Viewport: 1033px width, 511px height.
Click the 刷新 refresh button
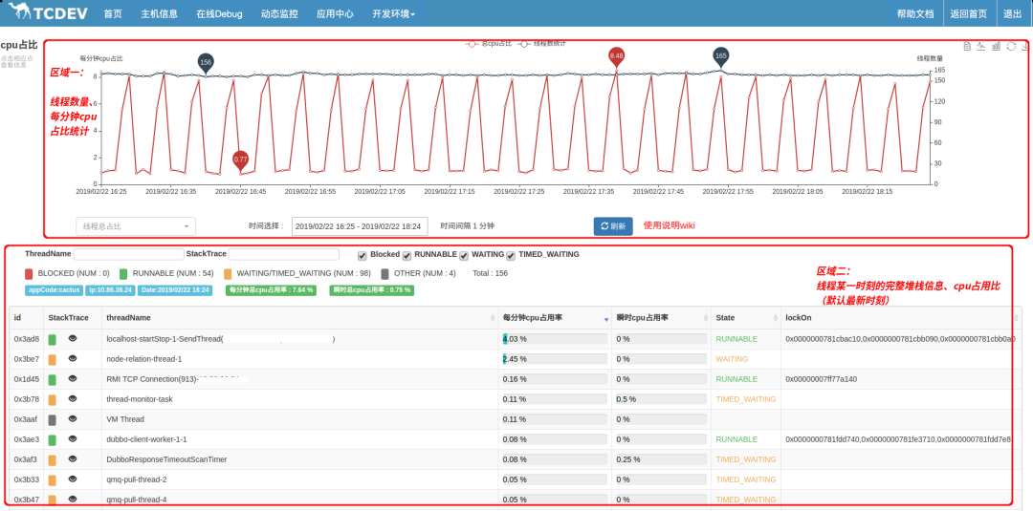coord(613,226)
